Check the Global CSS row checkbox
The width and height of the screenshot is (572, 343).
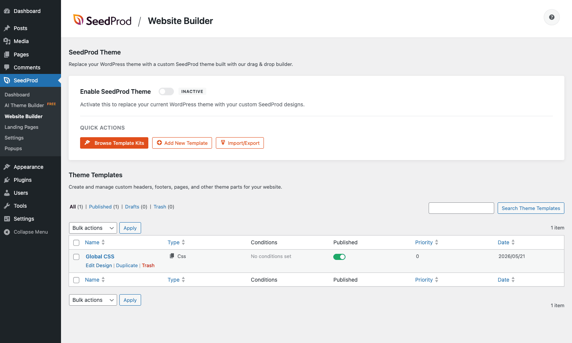tap(76, 257)
